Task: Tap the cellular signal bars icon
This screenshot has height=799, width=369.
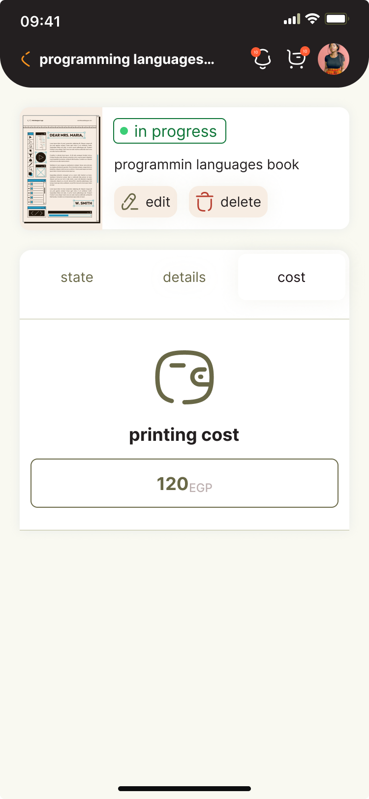Action: (292, 20)
